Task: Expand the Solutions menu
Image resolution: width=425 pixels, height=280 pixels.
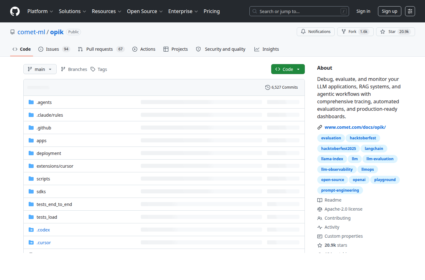Action: 73,11
